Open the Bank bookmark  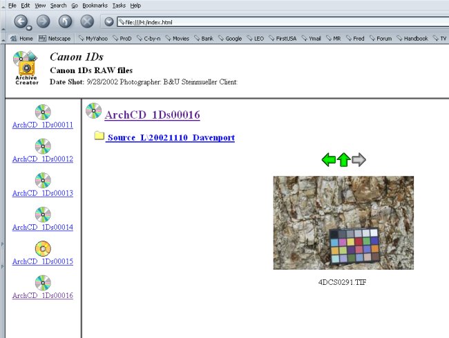(204, 39)
